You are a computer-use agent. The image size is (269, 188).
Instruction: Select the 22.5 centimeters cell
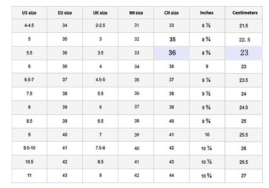[244, 40]
